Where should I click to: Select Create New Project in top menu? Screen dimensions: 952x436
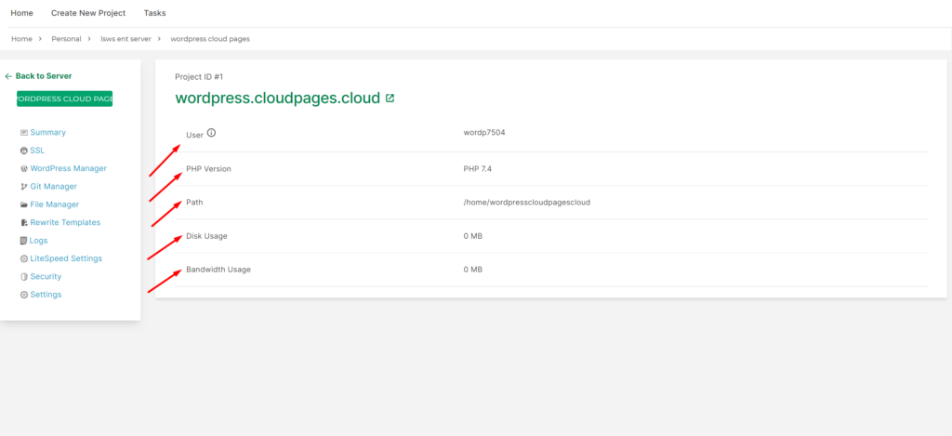(x=88, y=13)
